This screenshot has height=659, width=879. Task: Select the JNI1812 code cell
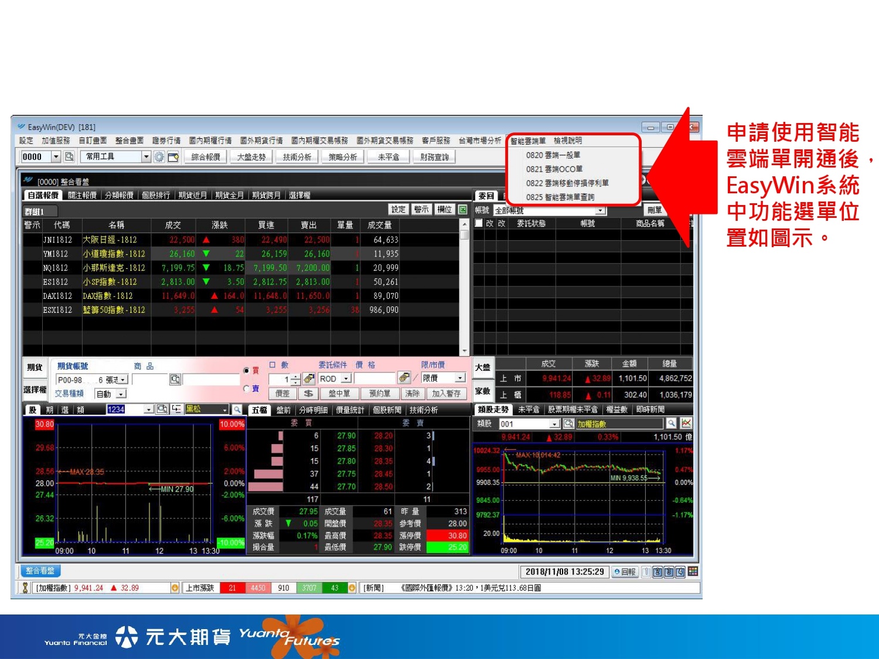point(57,240)
